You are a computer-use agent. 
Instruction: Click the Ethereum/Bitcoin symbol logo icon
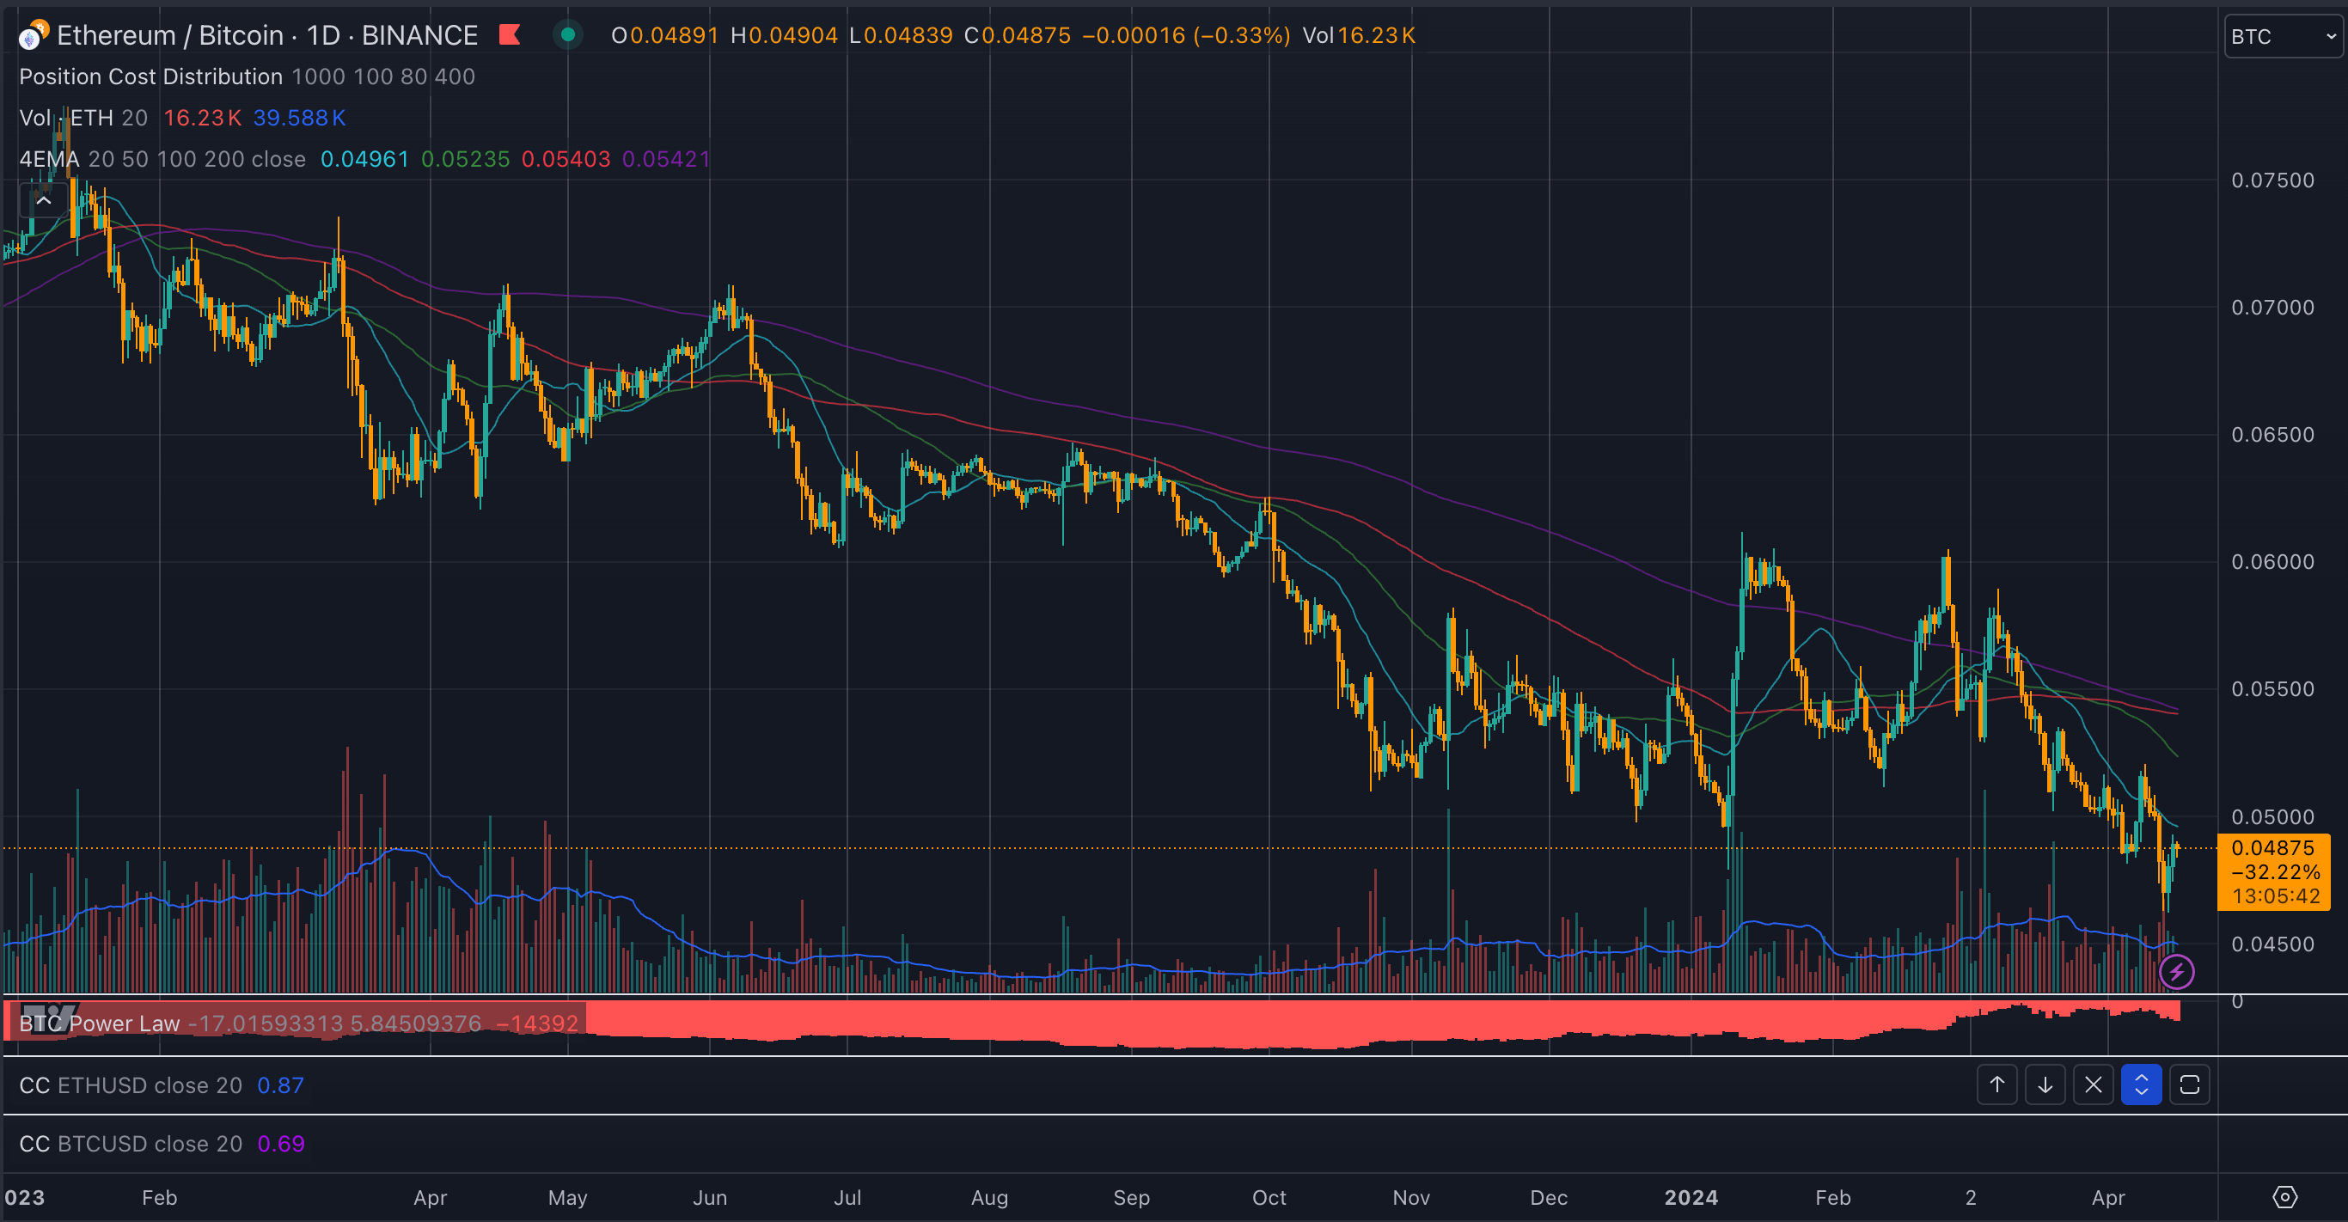pos(33,34)
